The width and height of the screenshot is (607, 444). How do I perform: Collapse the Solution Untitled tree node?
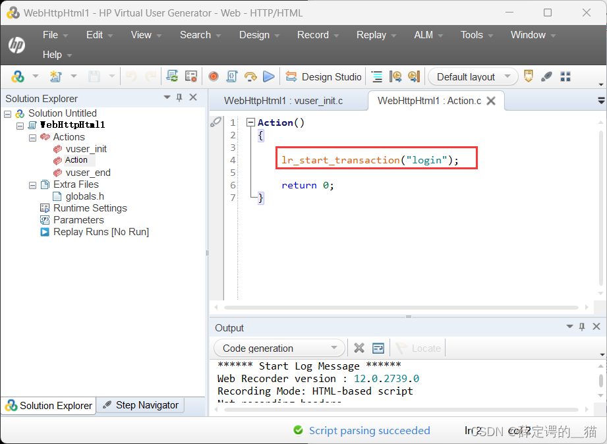coord(7,114)
